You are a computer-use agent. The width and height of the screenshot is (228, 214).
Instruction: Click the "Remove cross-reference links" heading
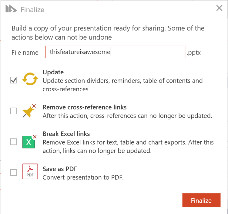coord(85,107)
